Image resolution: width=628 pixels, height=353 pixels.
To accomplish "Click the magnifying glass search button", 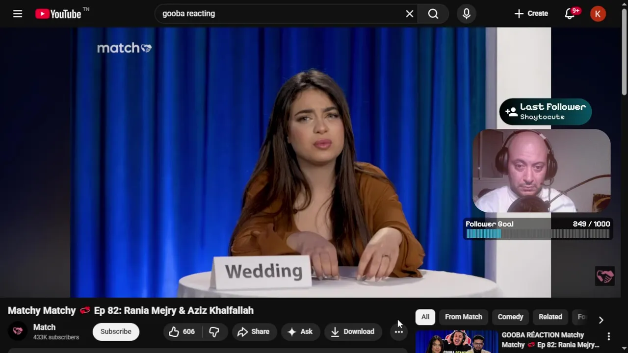I will [433, 14].
